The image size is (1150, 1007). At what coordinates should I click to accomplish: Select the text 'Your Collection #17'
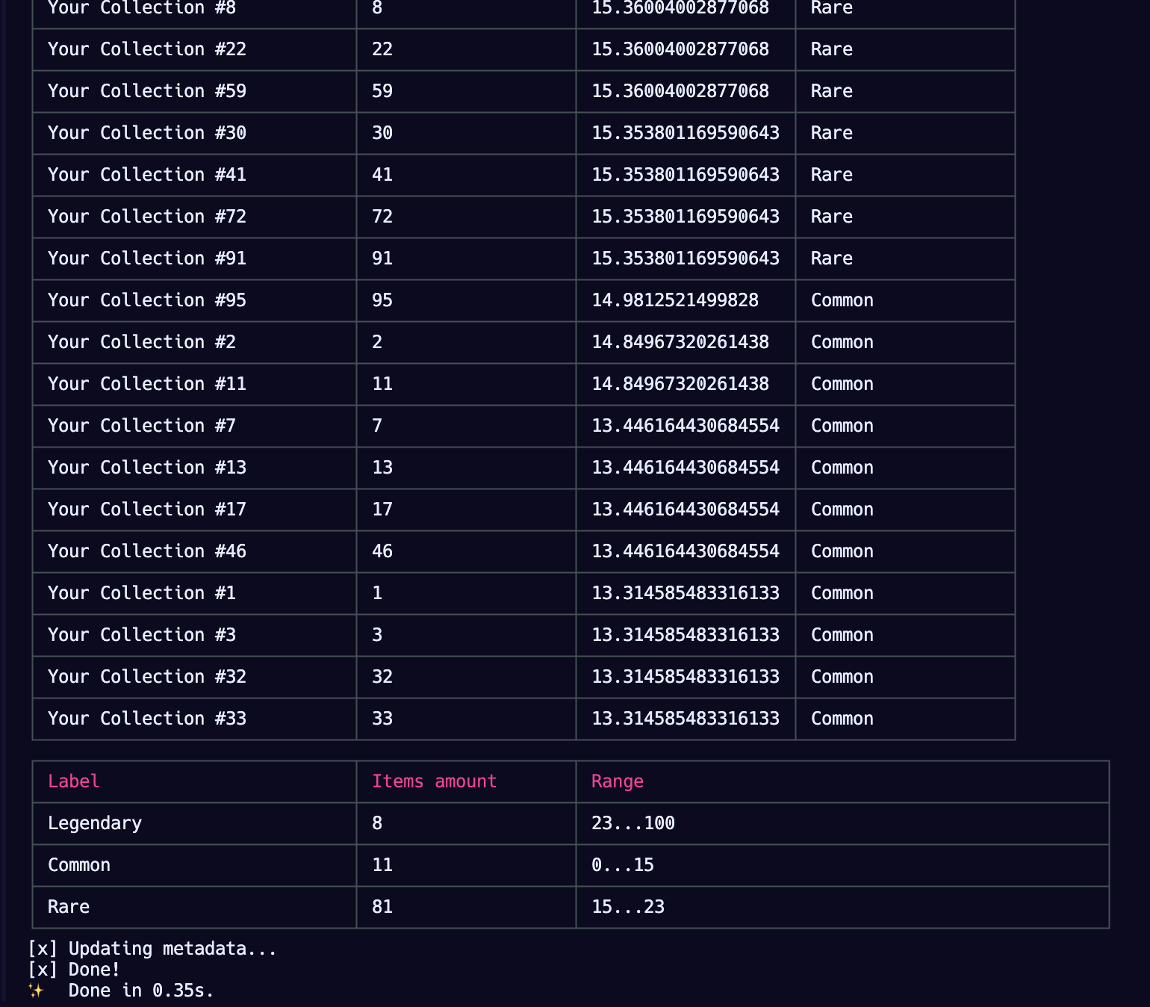click(147, 509)
